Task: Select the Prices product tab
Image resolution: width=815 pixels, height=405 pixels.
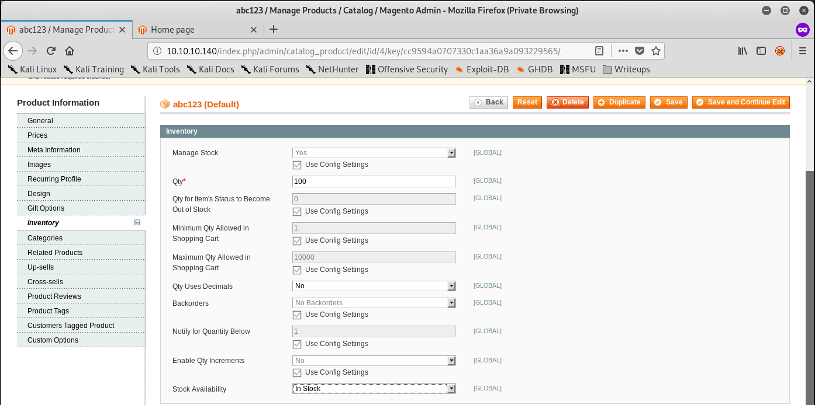Action: [81, 135]
